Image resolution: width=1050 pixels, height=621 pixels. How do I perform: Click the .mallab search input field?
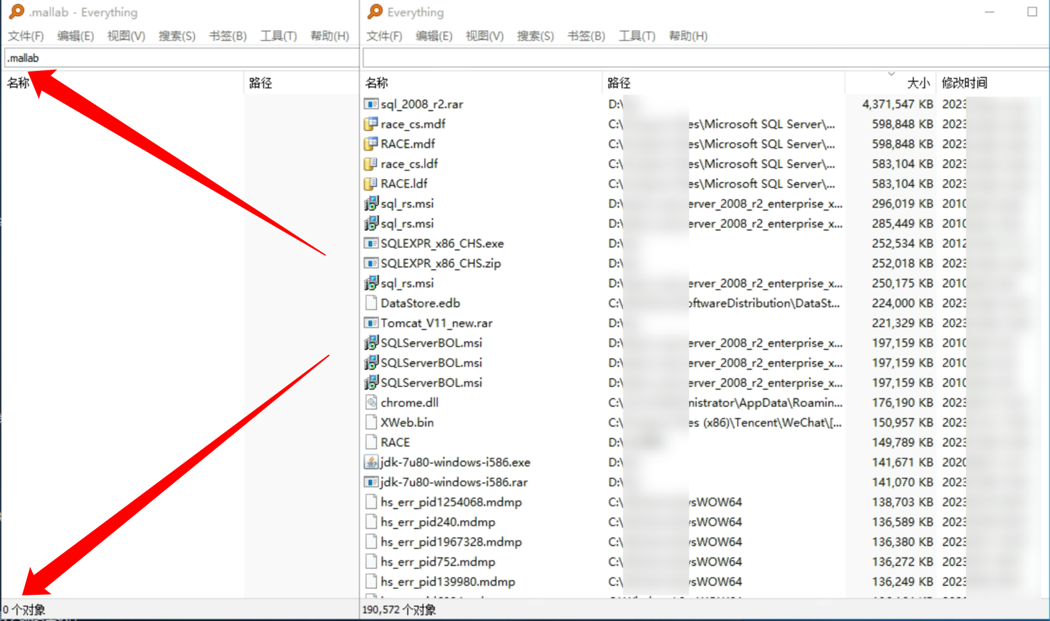click(x=181, y=57)
